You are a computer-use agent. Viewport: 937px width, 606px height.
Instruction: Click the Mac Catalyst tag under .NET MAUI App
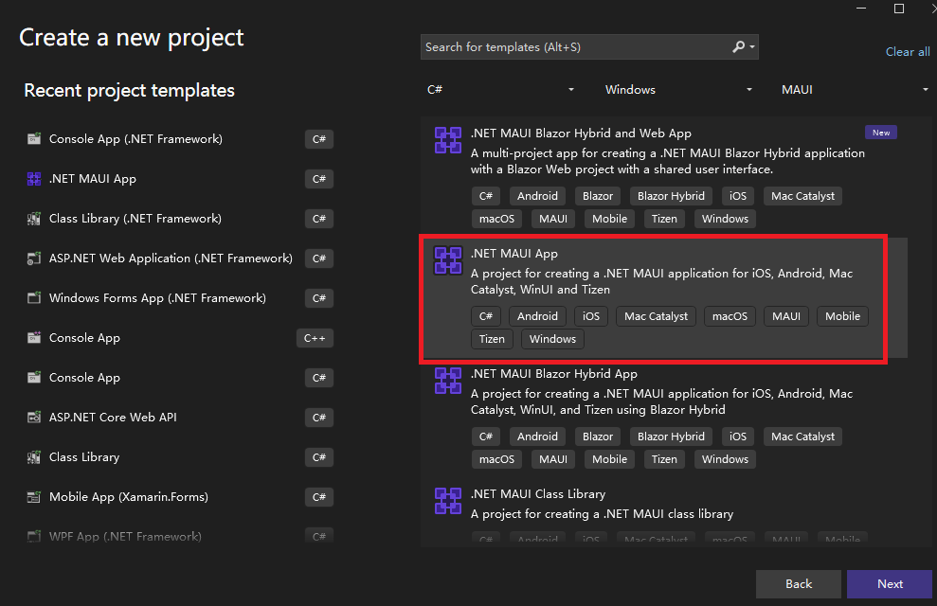pos(656,316)
